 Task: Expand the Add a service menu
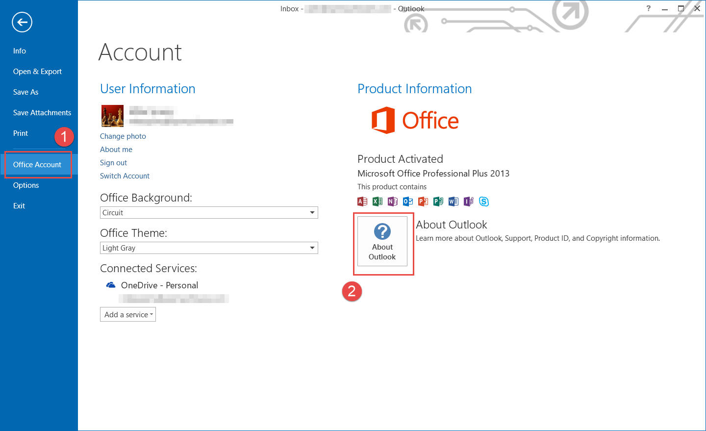(x=128, y=314)
